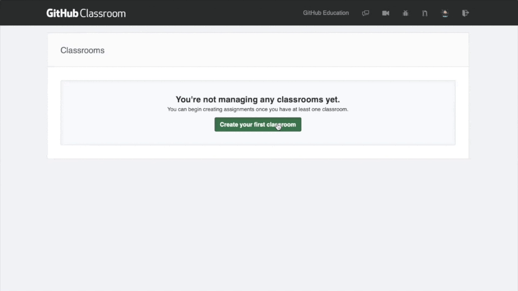Open the pull request icon in header

click(x=425, y=13)
